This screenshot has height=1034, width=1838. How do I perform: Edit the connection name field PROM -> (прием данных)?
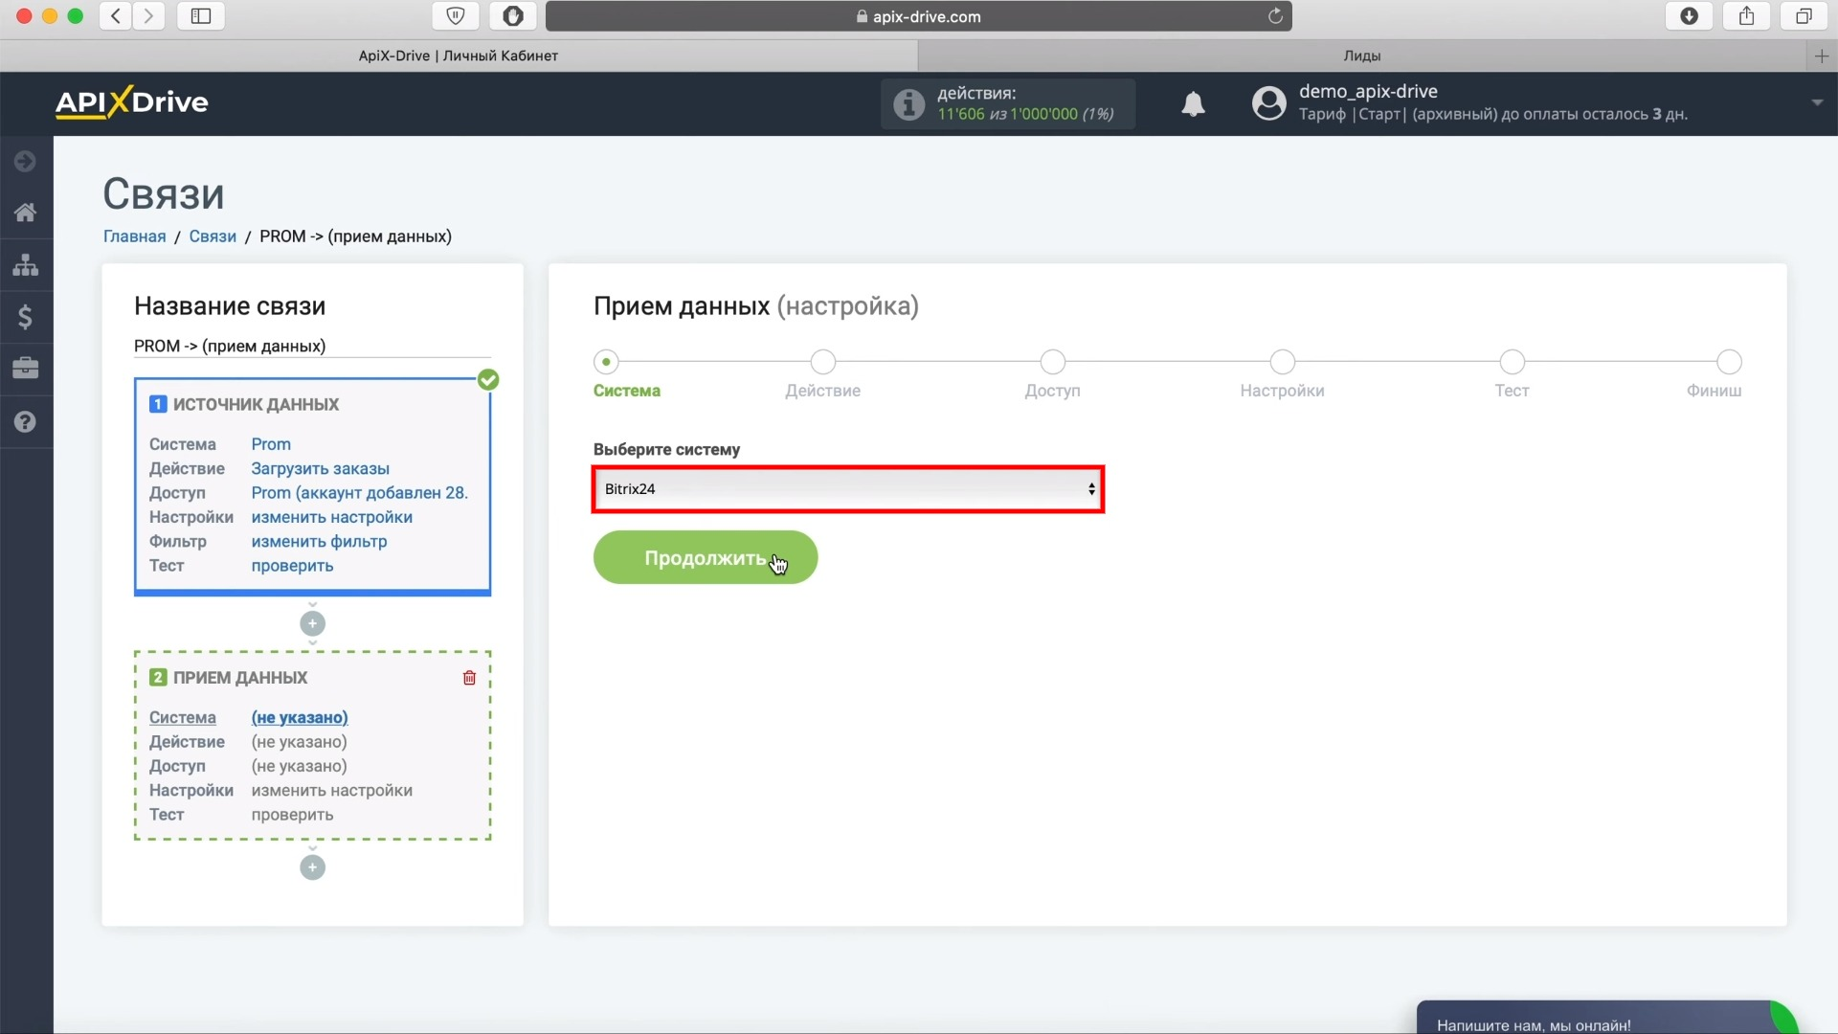(312, 347)
